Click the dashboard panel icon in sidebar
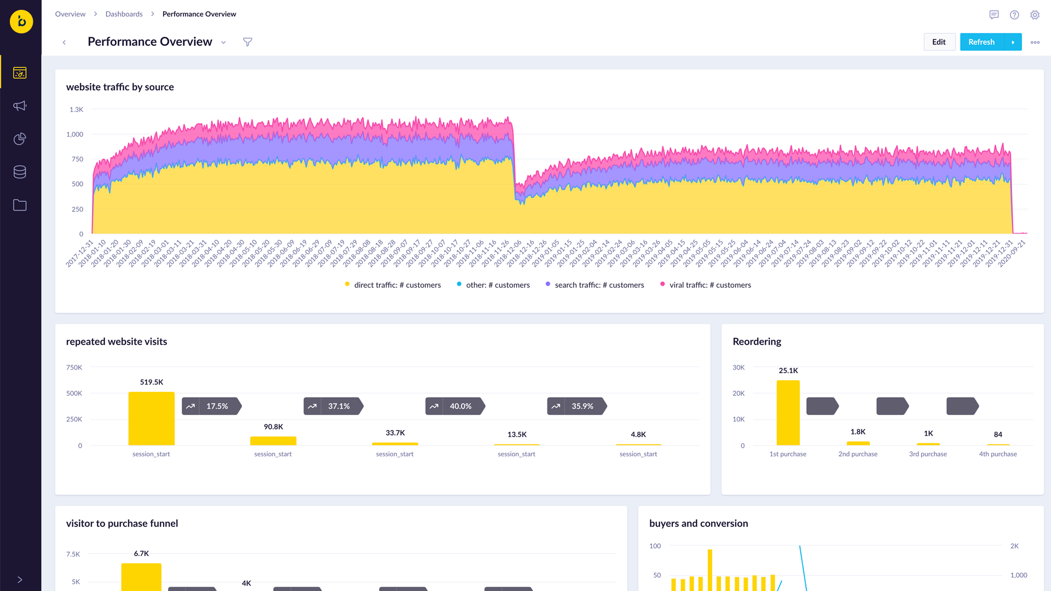1051x591 pixels. 20,72
